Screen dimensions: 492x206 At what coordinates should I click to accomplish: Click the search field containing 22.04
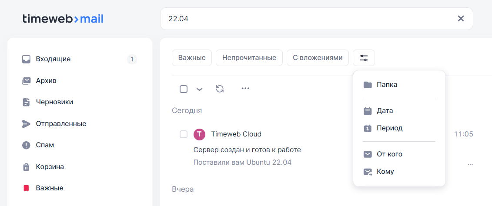coord(305,19)
